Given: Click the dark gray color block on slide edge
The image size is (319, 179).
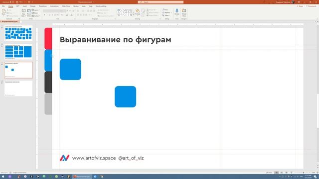Looking at the screenshot, I should tap(48, 82).
